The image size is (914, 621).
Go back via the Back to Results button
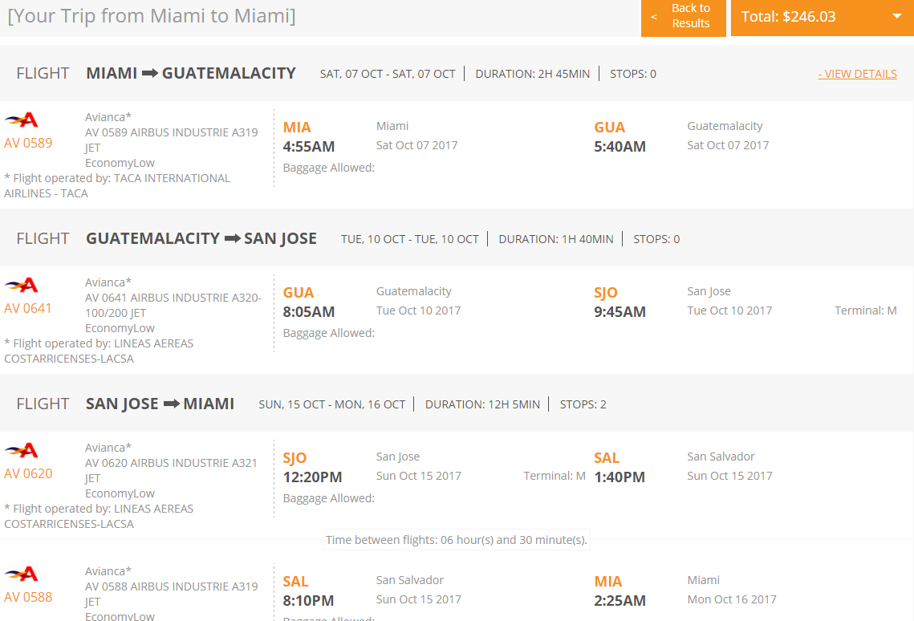pos(683,18)
